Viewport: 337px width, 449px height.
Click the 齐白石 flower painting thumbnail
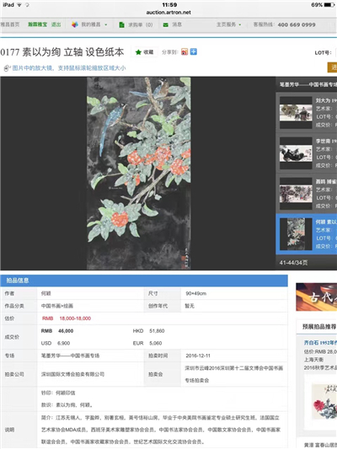pyautogui.click(x=324, y=402)
